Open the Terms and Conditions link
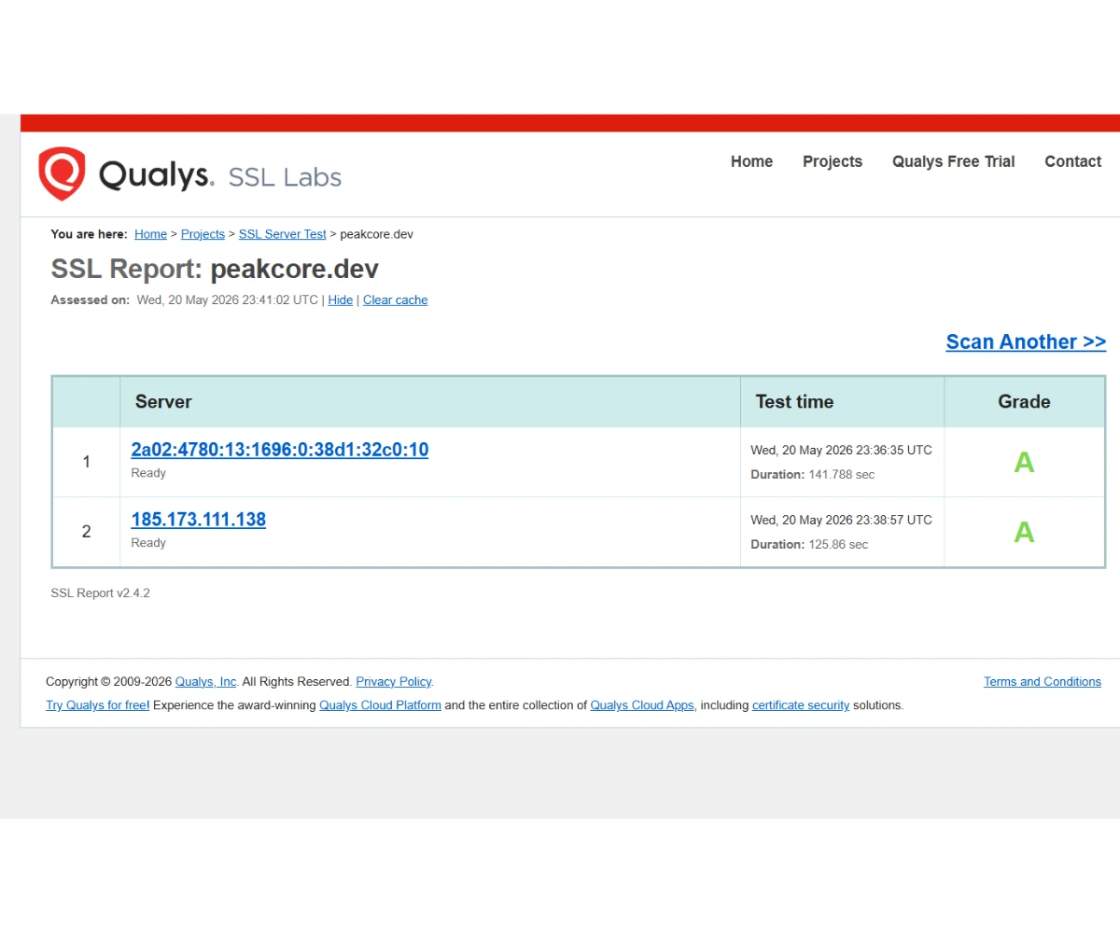 click(x=1042, y=682)
